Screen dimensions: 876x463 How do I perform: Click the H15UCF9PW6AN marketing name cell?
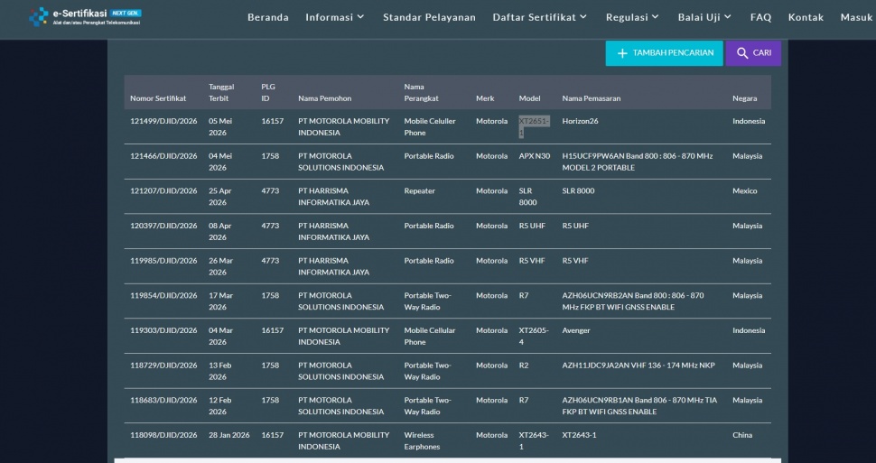638,162
